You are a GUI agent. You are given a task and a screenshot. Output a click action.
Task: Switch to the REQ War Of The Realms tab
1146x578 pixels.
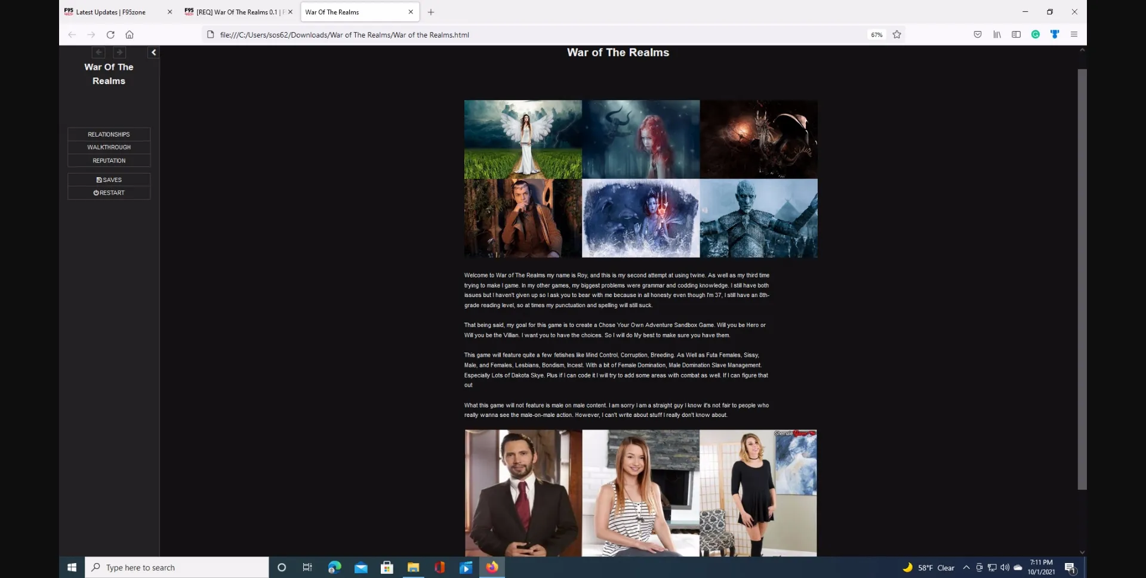point(233,12)
